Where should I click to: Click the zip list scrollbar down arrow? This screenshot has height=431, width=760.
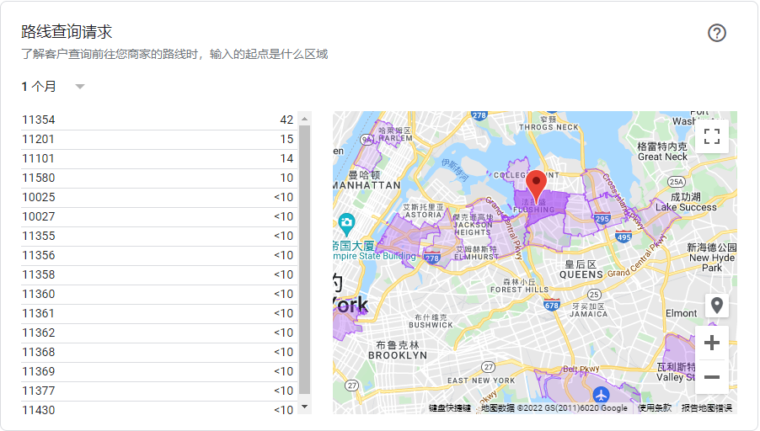pyautogui.click(x=304, y=407)
